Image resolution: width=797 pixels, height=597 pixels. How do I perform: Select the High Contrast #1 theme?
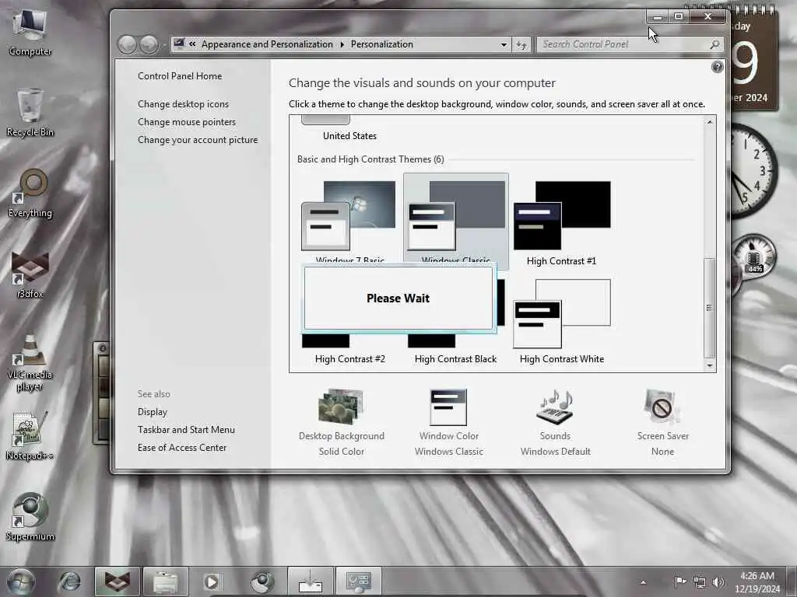[x=562, y=222]
